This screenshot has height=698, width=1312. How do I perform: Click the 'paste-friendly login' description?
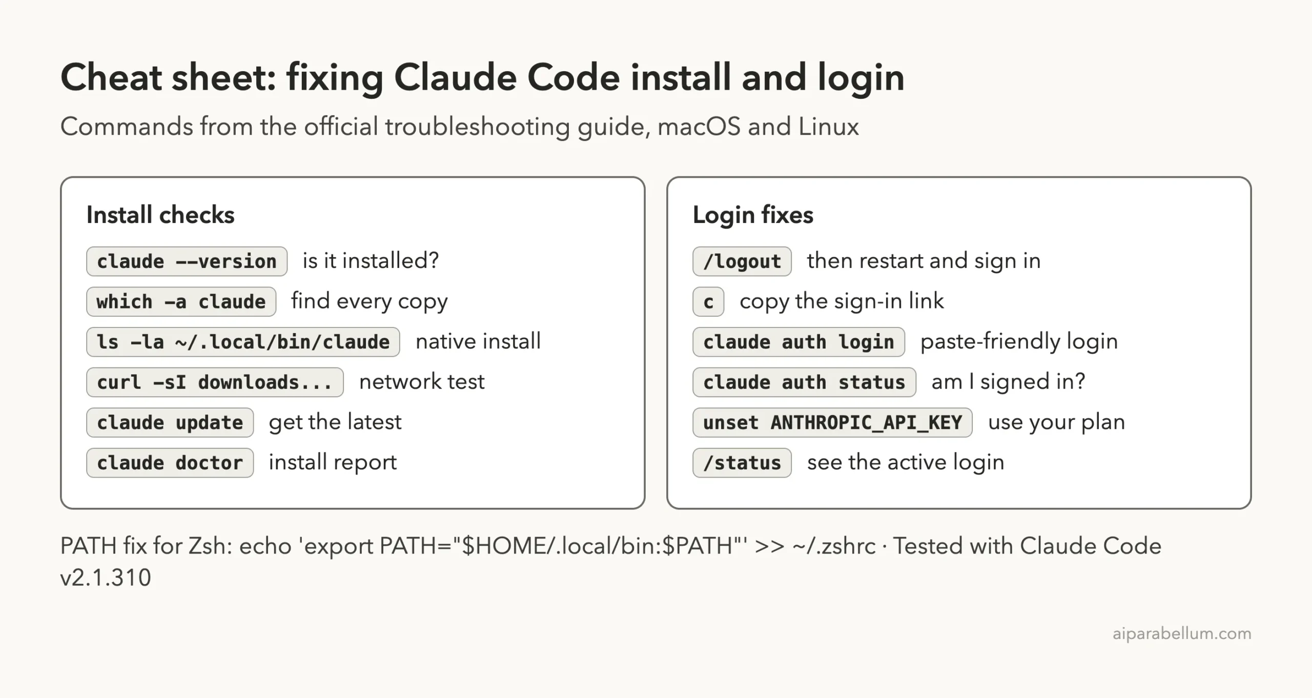(1019, 342)
